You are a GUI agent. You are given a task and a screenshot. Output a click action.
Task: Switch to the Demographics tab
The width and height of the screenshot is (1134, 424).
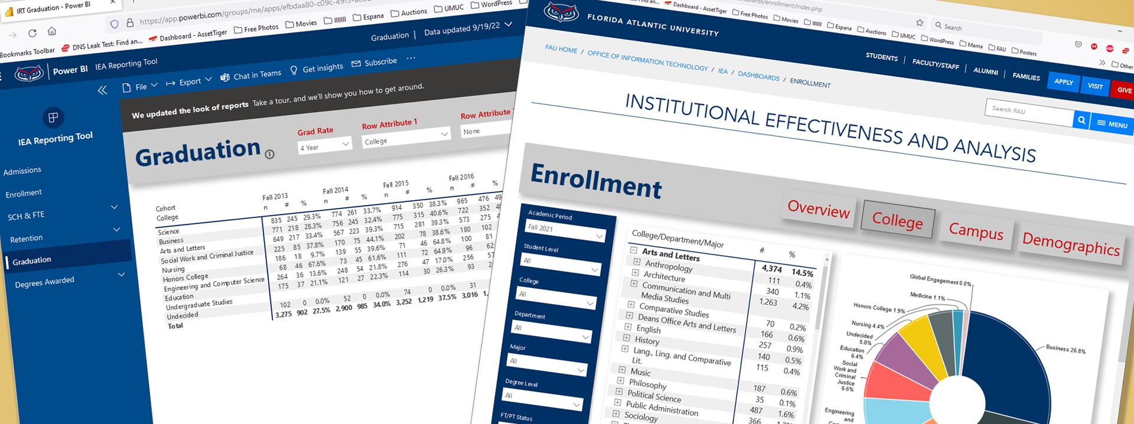tap(1070, 243)
